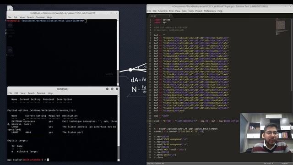Select the poc.py tab in Sublime Text
The width and height of the screenshot is (293, 165).
click(x=160, y=16)
